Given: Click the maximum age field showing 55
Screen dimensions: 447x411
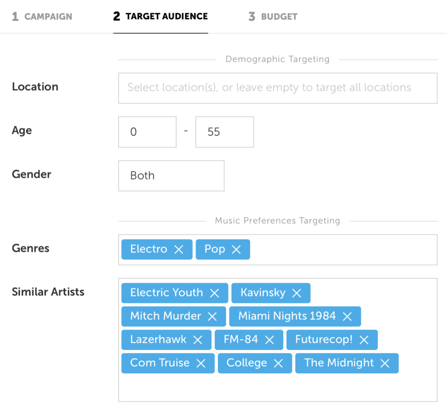Looking at the screenshot, I should (x=224, y=132).
